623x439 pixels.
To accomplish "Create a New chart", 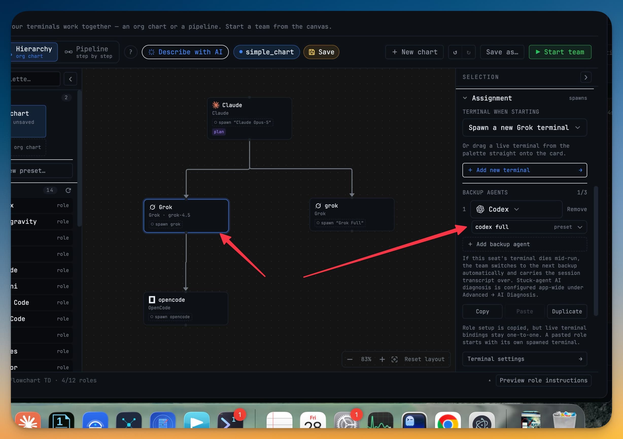I will (414, 52).
